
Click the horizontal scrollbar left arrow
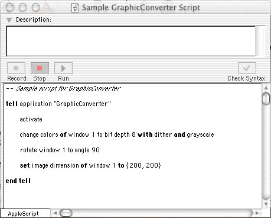click(55, 213)
